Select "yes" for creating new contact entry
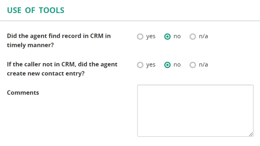This screenshot has height=146, width=260. 140,65
